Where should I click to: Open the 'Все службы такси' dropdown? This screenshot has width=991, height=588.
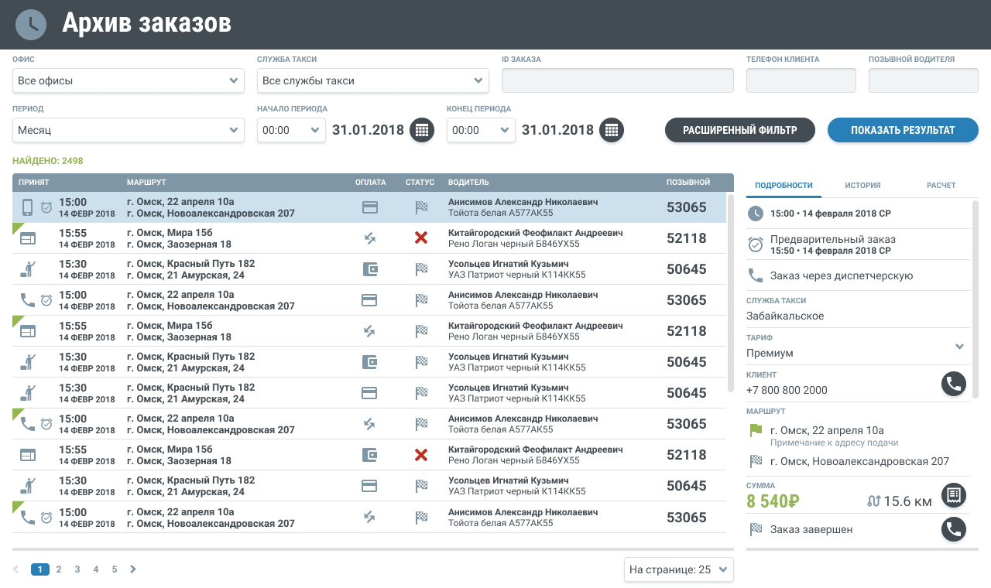372,80
